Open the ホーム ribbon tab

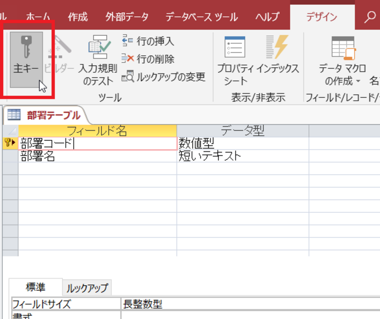tap(38, 17)
